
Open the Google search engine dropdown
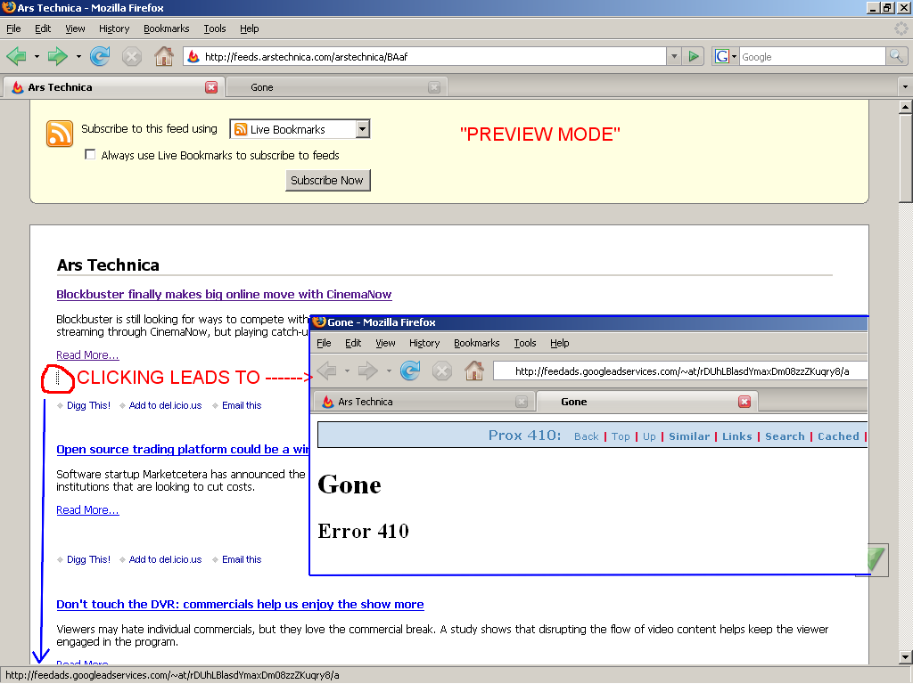pyautogui.click(x=727, y=57)
